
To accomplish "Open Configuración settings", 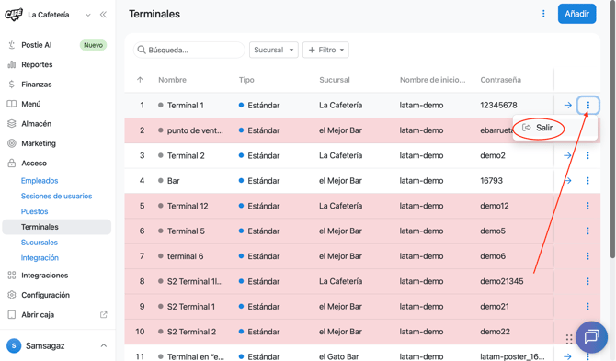I will [45, 295].
